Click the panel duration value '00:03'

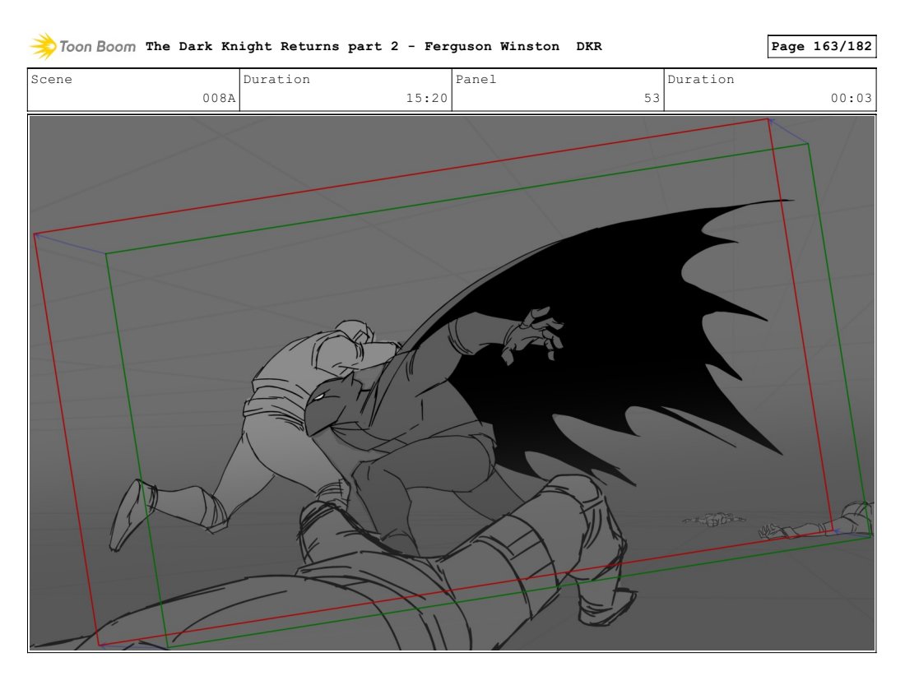tap(852, 98)
